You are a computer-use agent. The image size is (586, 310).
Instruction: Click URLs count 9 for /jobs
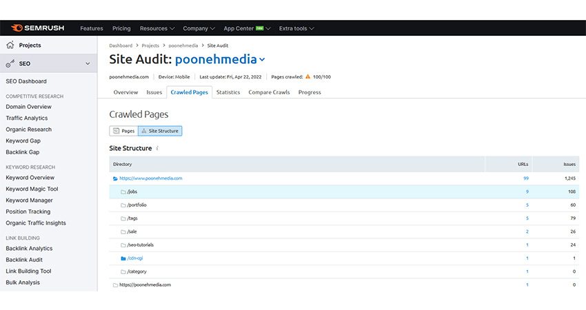527,192
